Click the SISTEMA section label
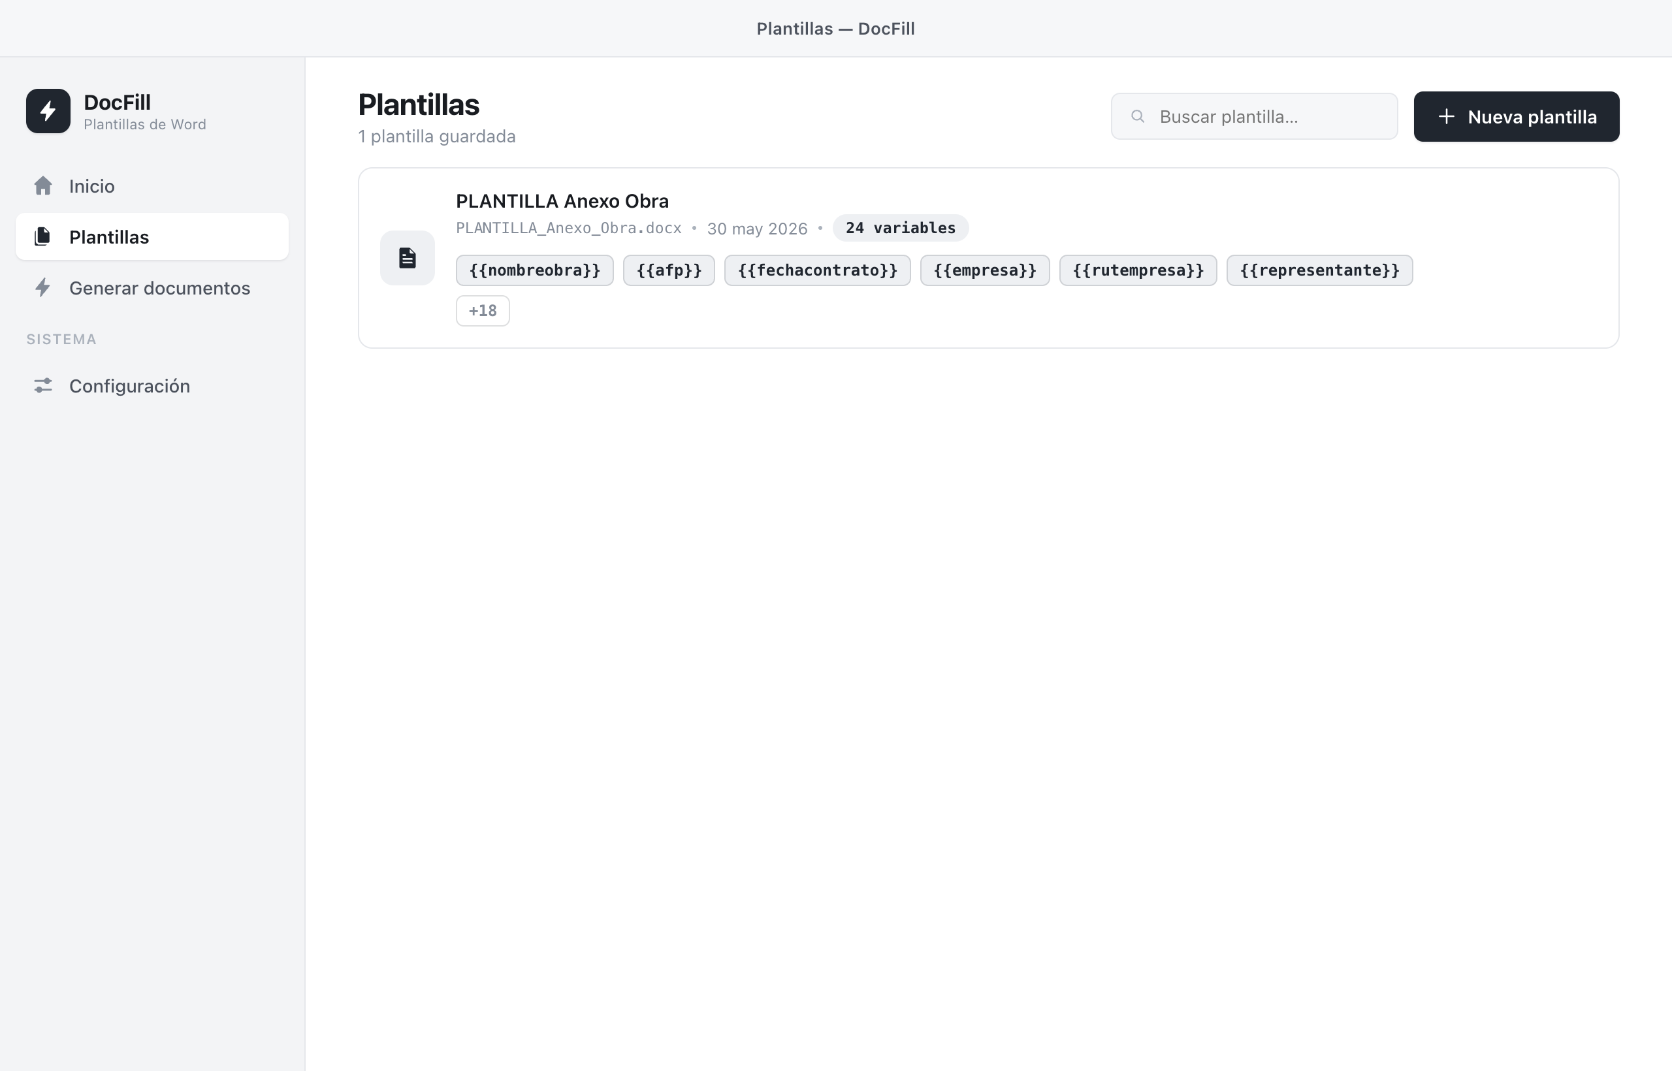The width and height of the screenshot is (1672, 1071). point(61,340)
